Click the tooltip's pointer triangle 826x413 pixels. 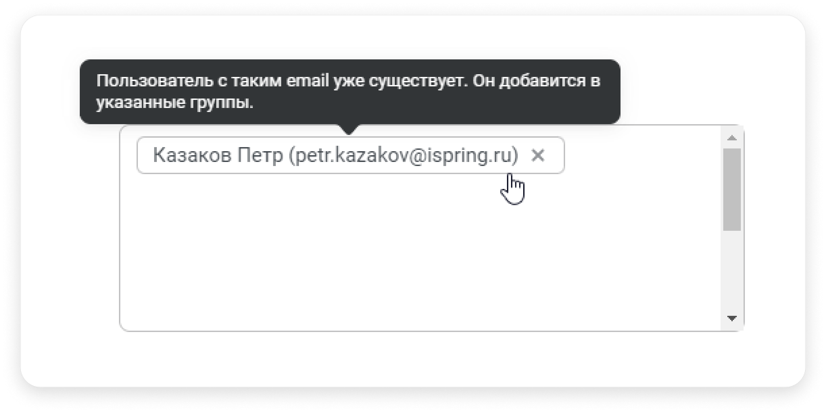[x=349, y=129]
